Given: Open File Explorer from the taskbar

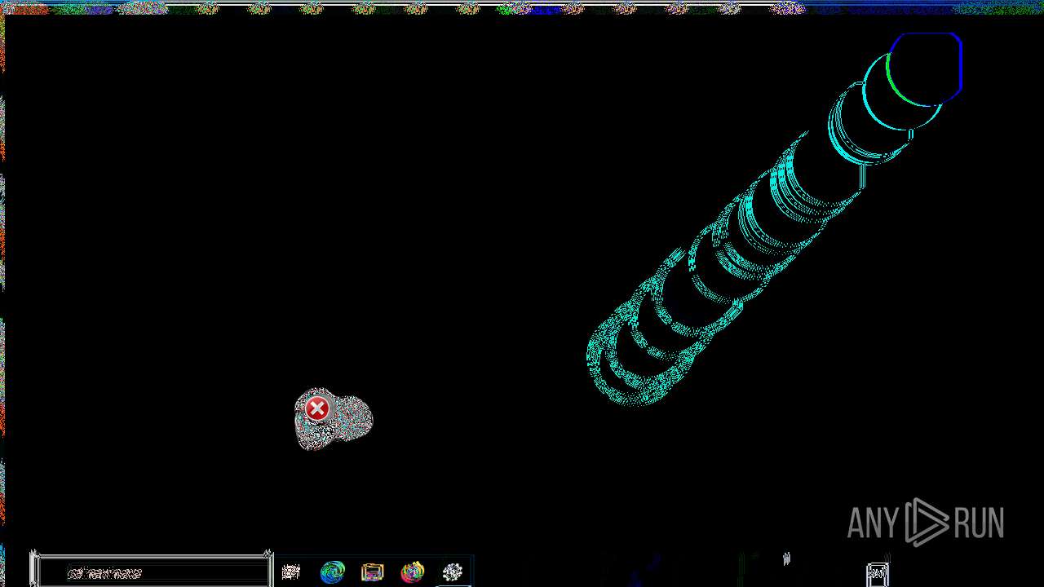Looking at the screenshot, I should (x=372, y=572).
